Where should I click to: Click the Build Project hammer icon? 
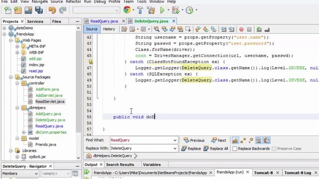coord(140,10)
